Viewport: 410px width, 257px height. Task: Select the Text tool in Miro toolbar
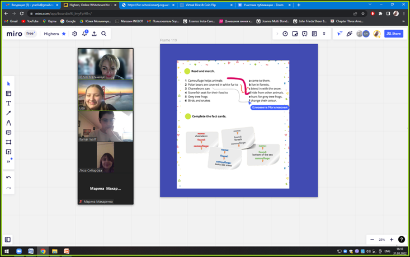coord(8,104)
